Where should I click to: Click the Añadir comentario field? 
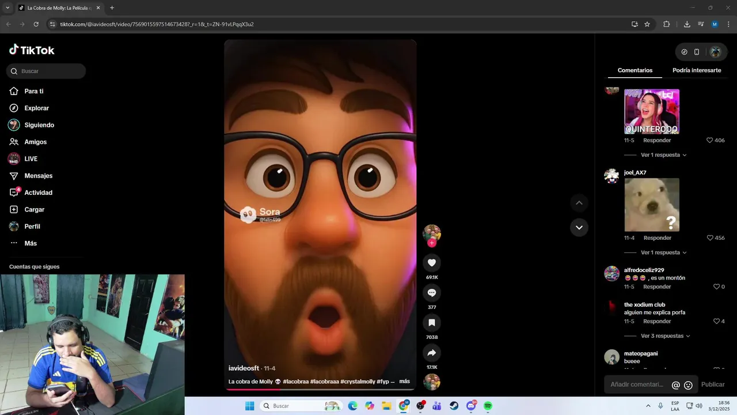(x=636, y=384)
